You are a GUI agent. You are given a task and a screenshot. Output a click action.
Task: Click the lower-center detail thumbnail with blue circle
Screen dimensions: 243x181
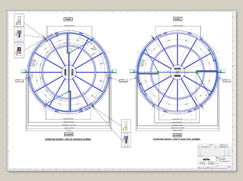(126, 140)
